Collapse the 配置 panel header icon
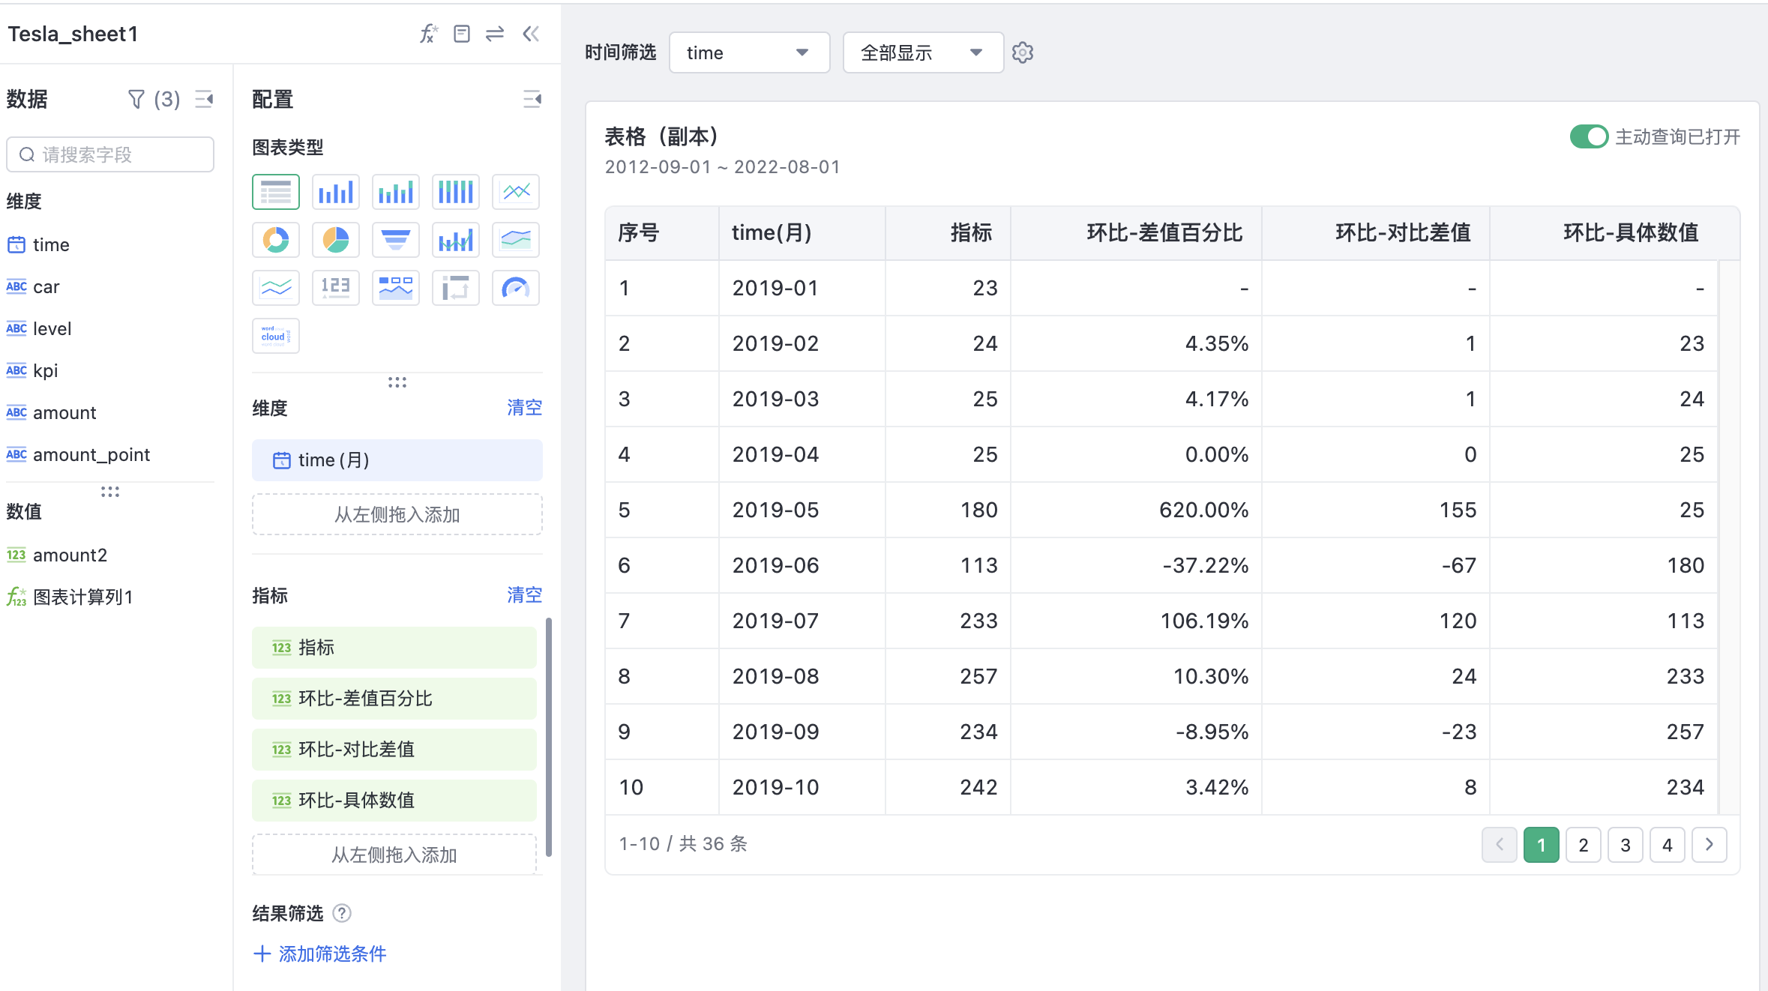Viewport: 1768px width, 991px height. (x=532, y=100)
